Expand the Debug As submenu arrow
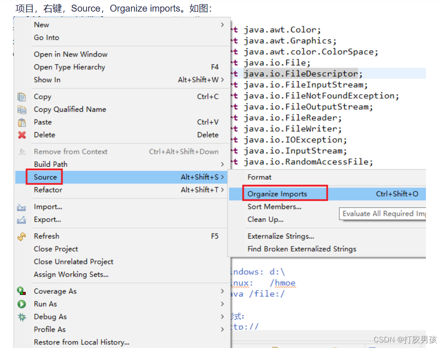This screenshot has width=444, height=348. [222, 316]
